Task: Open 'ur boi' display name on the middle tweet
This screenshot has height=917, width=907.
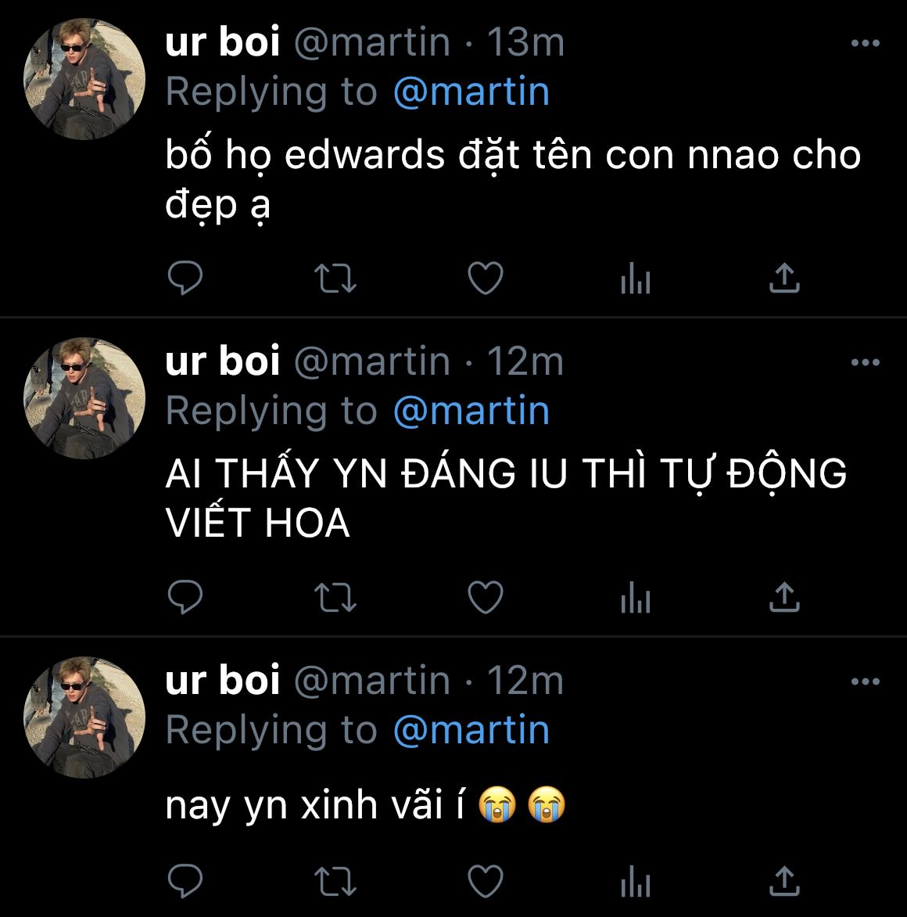Action: (223, 361)
